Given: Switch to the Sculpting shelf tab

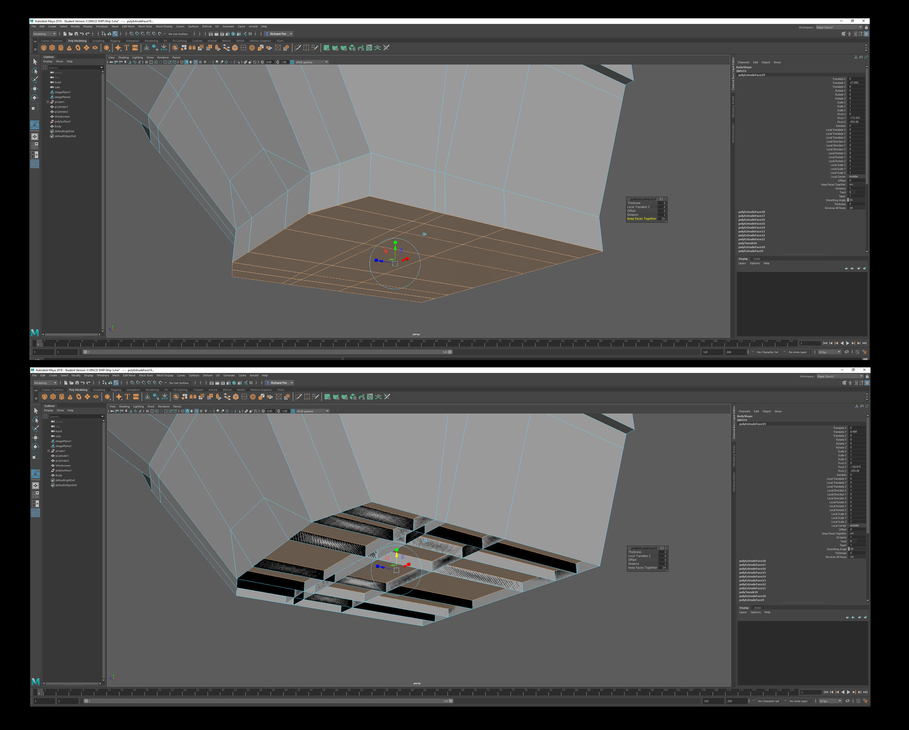Looking at the screenshot, I should pos(99,41).
